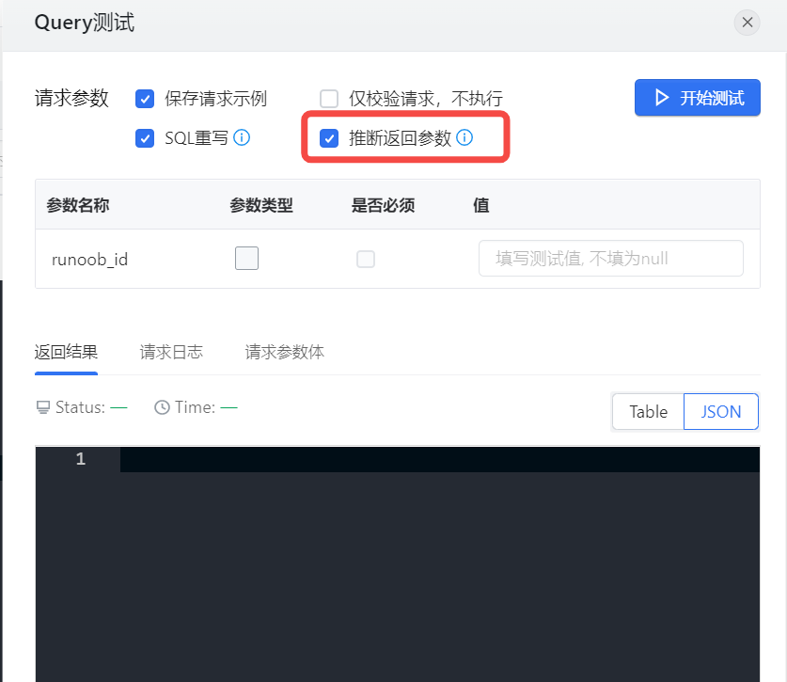Click 值 column header
This screenshot has height=682, width=787.
click(x=480, y=205)
